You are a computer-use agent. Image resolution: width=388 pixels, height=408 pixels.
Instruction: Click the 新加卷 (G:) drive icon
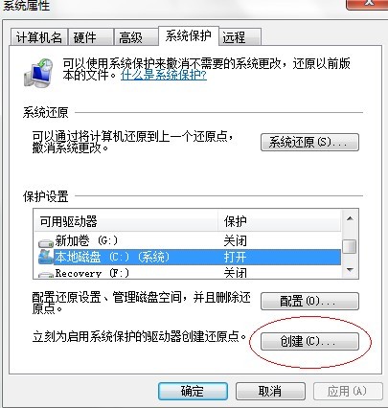(46, 243)
